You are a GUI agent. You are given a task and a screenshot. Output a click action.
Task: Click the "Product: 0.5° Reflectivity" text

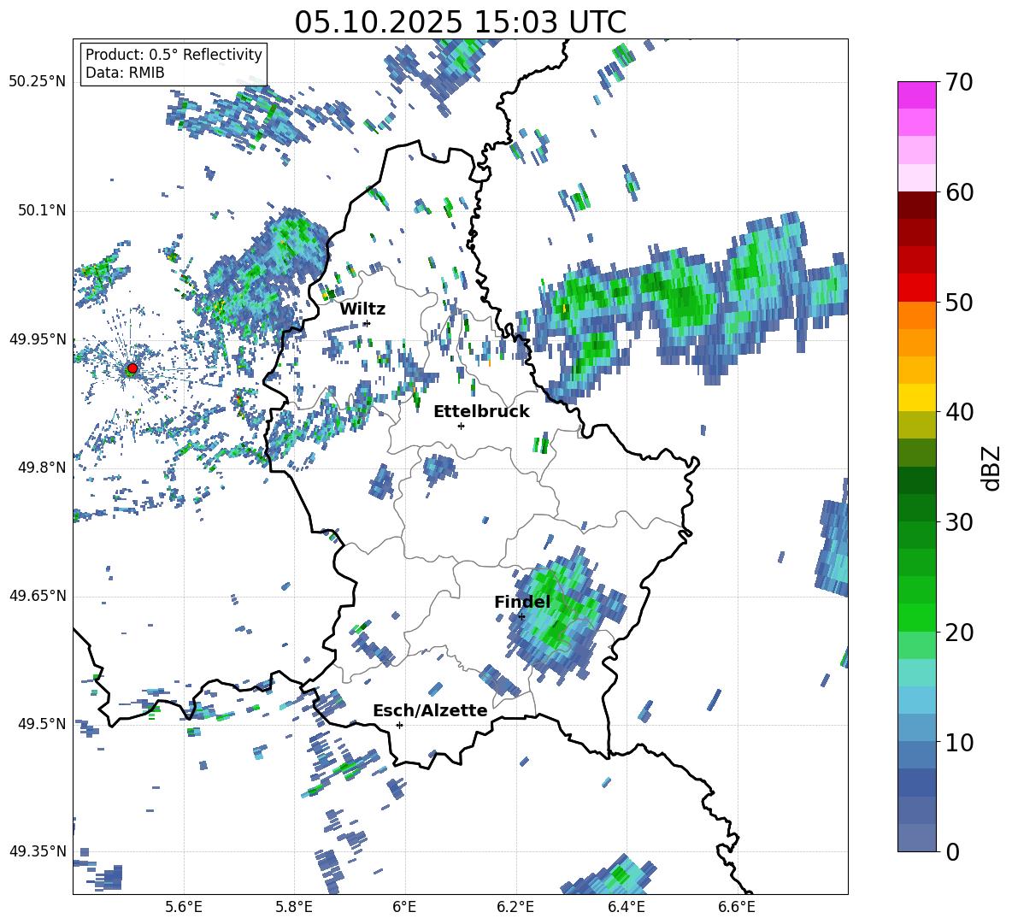[174, 54]
